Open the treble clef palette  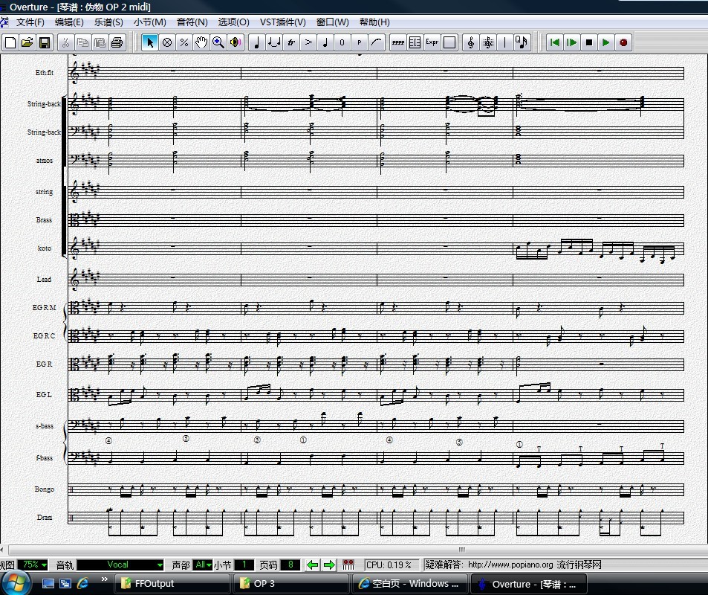(470, 42)
